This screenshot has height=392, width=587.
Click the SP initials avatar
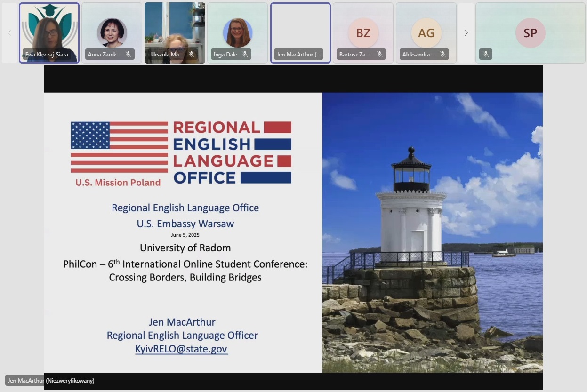click(530, 32)
